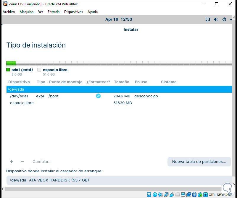Image resolution: width=237 pixels, height=198 pixels.
Task: Click the mouse integration globe icon
Action: click(x=200, y=194)
